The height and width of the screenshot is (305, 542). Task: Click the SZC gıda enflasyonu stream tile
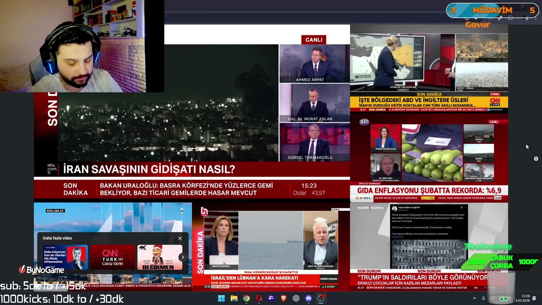(x=429, y=159)
